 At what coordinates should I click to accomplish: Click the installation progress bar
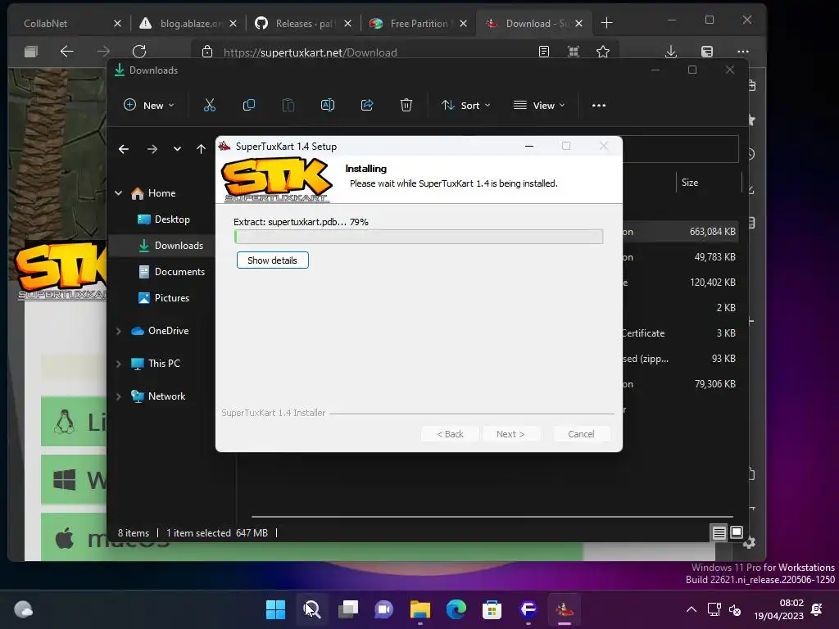pyautogui.click(x=419, y=237)
